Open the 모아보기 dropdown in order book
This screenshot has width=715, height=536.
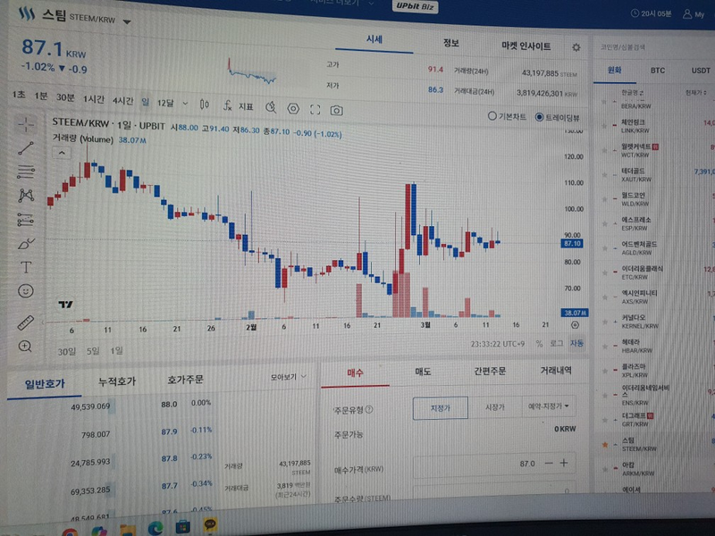coord(289,378)
